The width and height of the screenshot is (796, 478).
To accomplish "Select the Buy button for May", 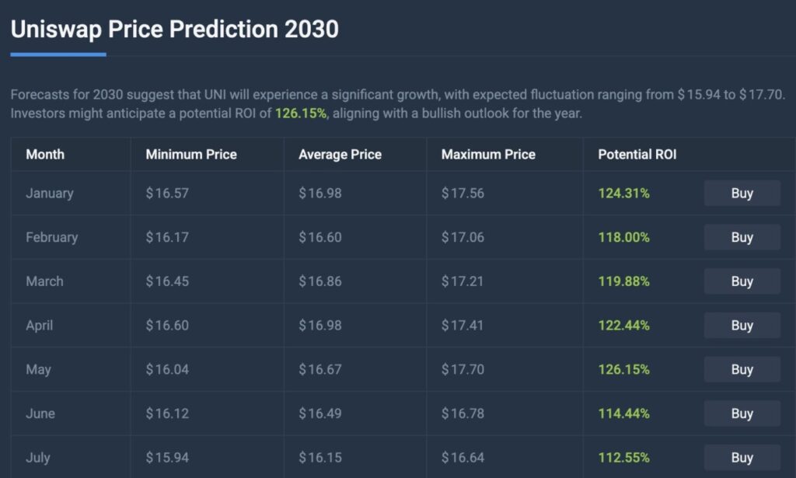I will click(x=742, y=369).
